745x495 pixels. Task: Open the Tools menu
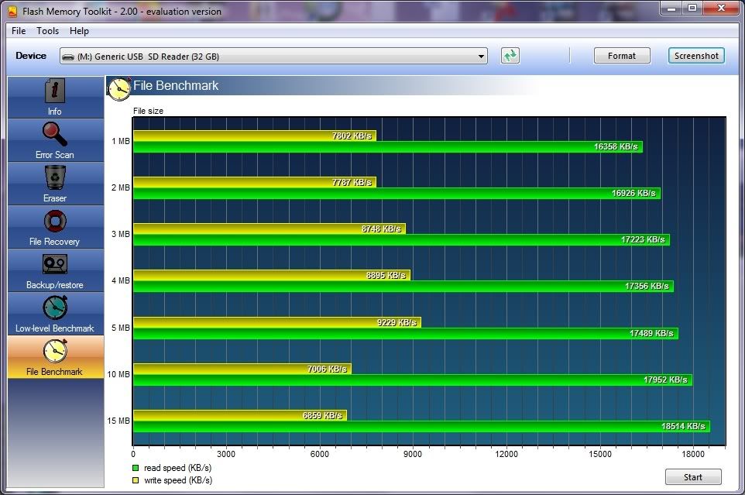coord(47,31)
